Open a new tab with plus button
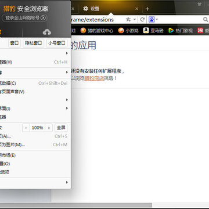Viewport: 209px width, 209px height. click(x=147, y=9)
